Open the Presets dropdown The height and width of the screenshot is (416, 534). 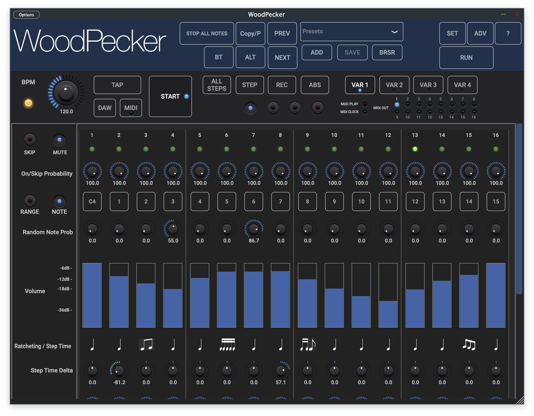point(351,32)
